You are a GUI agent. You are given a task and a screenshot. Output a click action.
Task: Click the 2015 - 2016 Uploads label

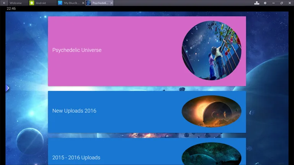tap(76, 157)
